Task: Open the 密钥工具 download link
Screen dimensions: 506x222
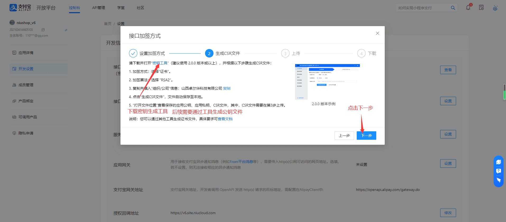Action: pos(160,63)
